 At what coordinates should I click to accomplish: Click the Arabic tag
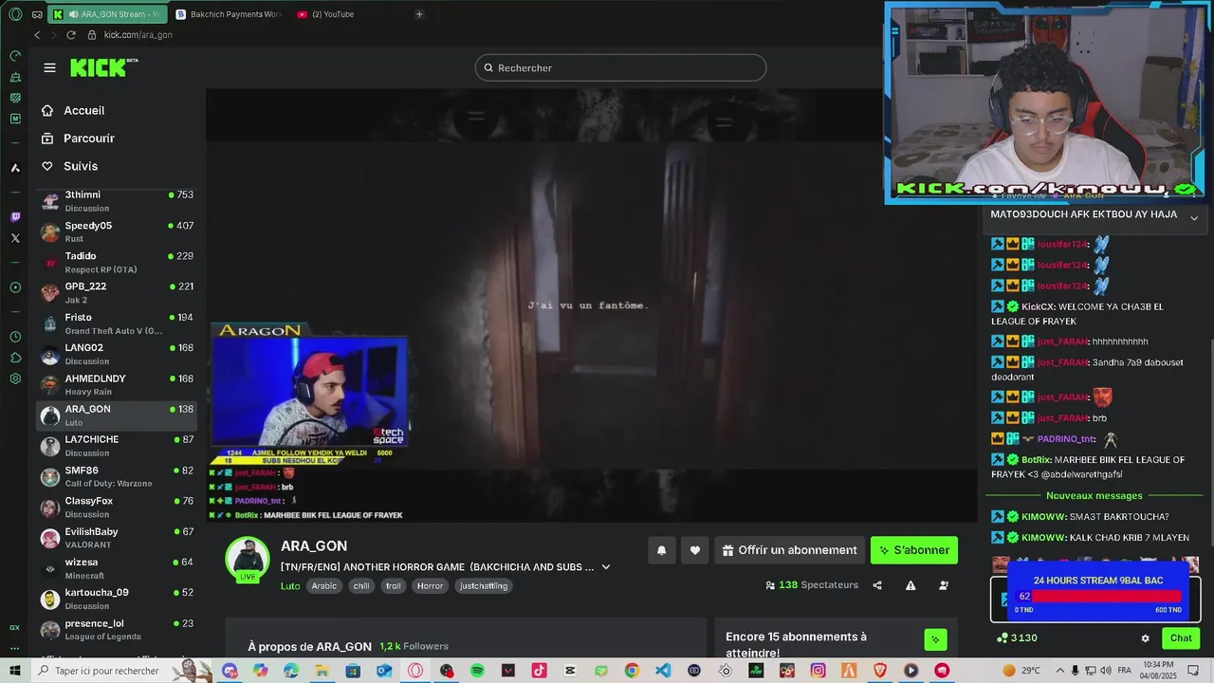[x=324, y=586]
